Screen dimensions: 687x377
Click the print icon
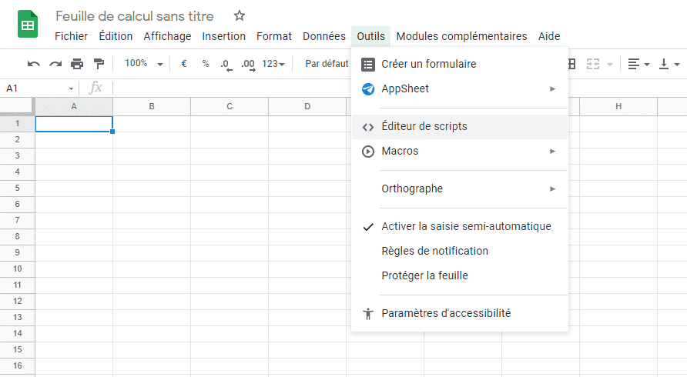tap(77, 64)
